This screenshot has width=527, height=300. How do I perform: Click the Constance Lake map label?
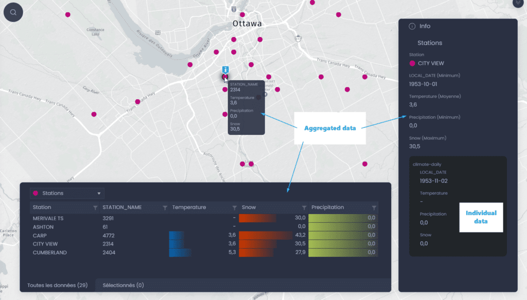coord(95,32)
